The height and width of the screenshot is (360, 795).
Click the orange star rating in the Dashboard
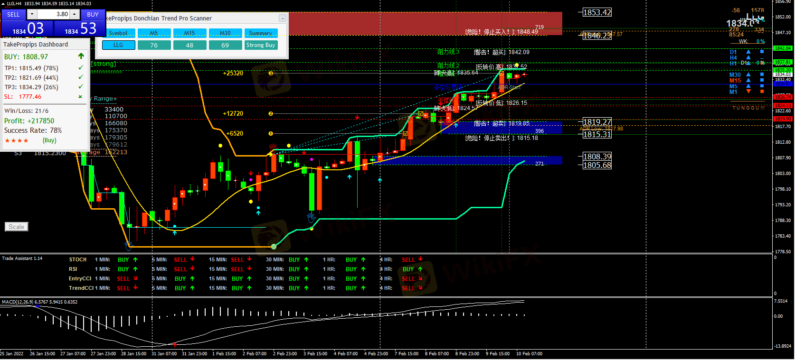[x=17, y=141]
